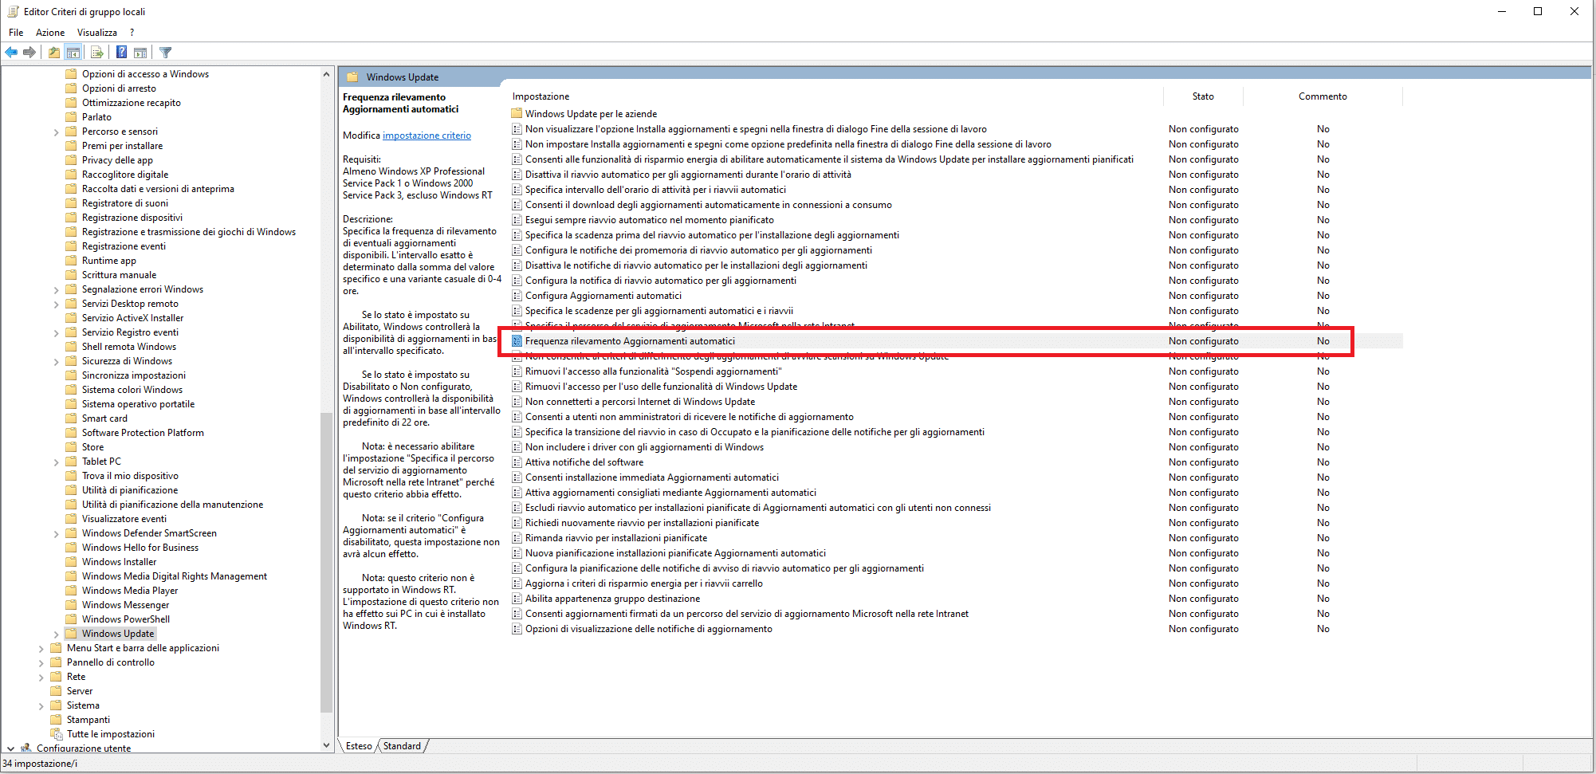The width and height of the screenshot is (1596, 774).
Task: Open the Visualizza menu
Action: pyautogui.click(x=97, y=33)
